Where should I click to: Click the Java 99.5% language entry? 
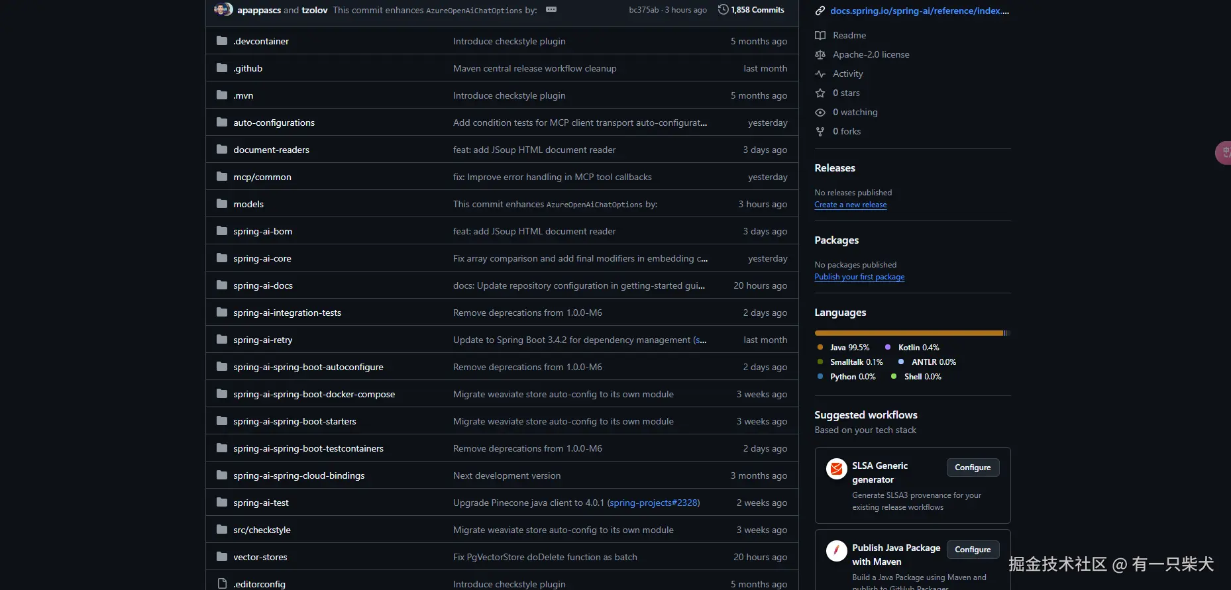(843, 347)
